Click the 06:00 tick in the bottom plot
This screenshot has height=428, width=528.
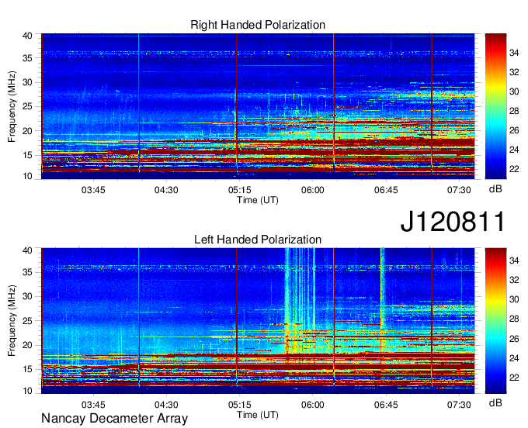point(313,405)
